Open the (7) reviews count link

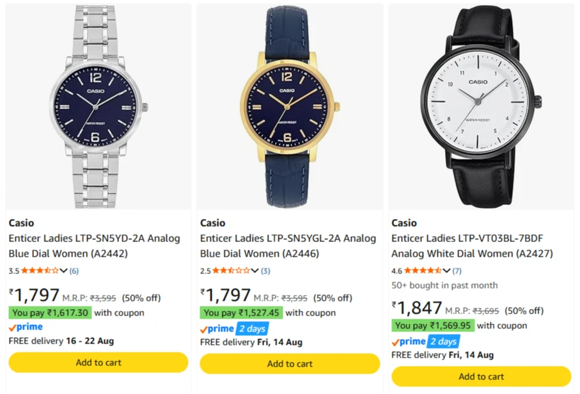coord(457,271)
